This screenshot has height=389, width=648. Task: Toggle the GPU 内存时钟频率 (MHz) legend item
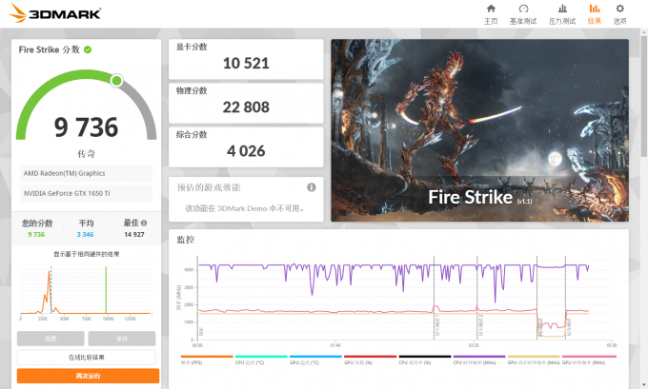pos(534,360)
